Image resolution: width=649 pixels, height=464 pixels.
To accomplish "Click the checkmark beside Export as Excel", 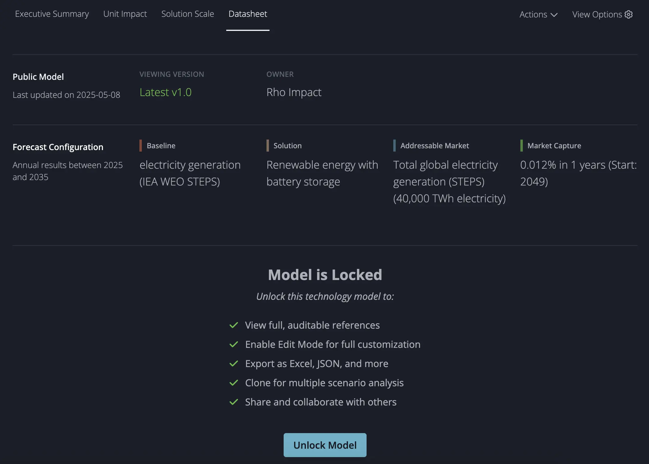I will tap(234, 363).
